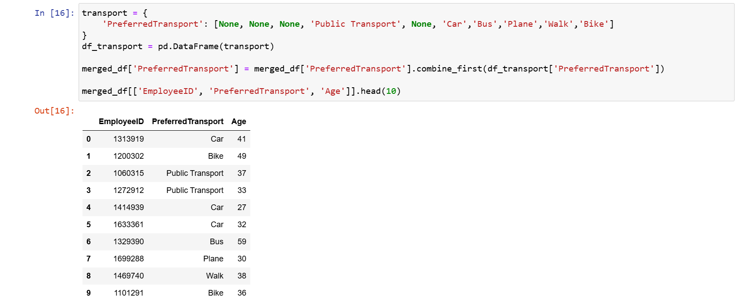Screen dimensions: 746x307
Task: Click the Bus cell in row 6
Action: tap(216, 242)
